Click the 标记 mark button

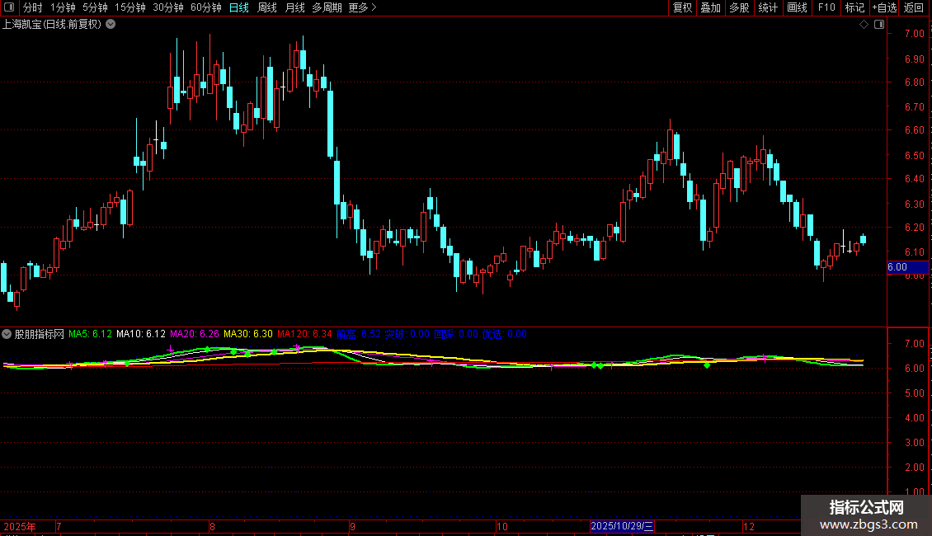[x=854, y=7]
